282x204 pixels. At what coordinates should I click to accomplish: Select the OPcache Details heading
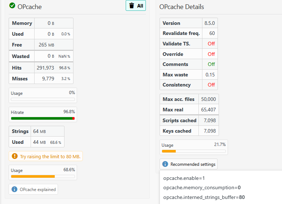(x=182, y=7)
